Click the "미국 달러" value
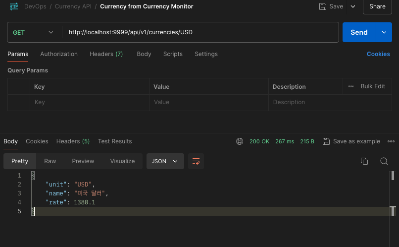This screenshot has height=247, width=399. (90, 193)
